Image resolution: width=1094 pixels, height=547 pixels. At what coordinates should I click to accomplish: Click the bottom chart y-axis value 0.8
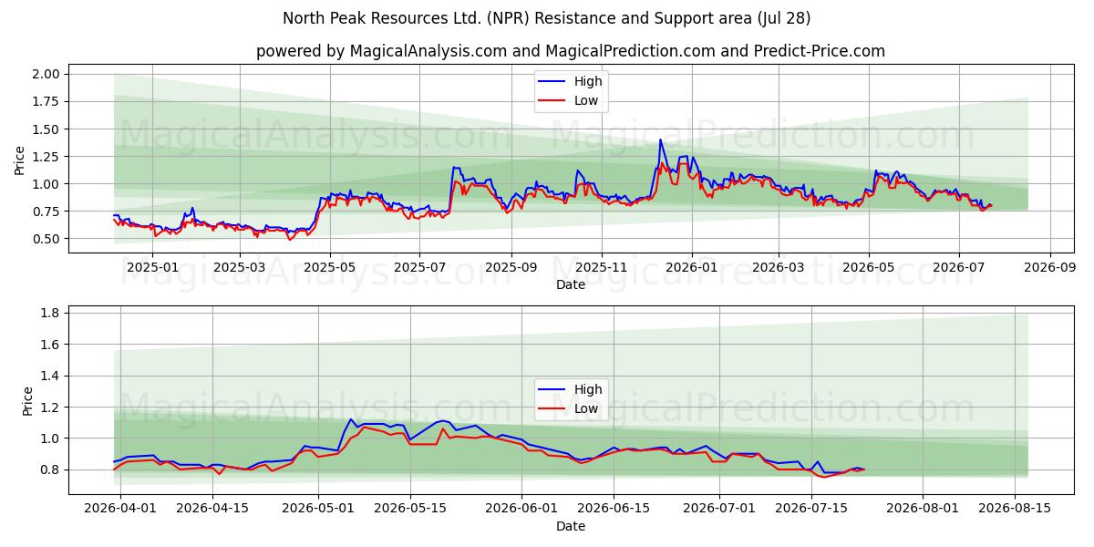(50, 470)
